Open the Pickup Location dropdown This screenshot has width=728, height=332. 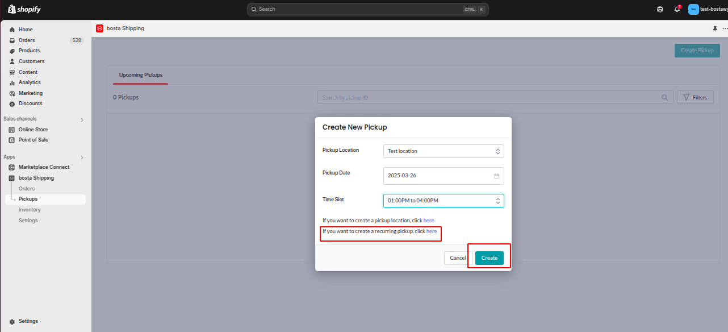point(444,151)
